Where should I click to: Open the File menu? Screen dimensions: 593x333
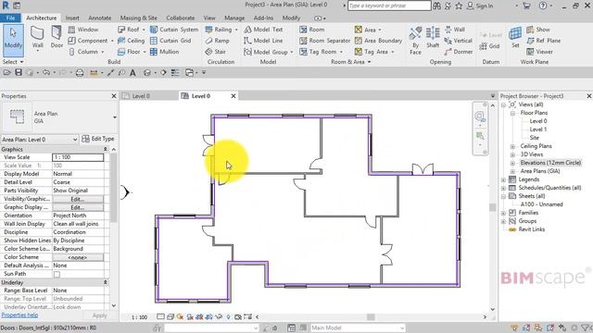coord(10,18)
